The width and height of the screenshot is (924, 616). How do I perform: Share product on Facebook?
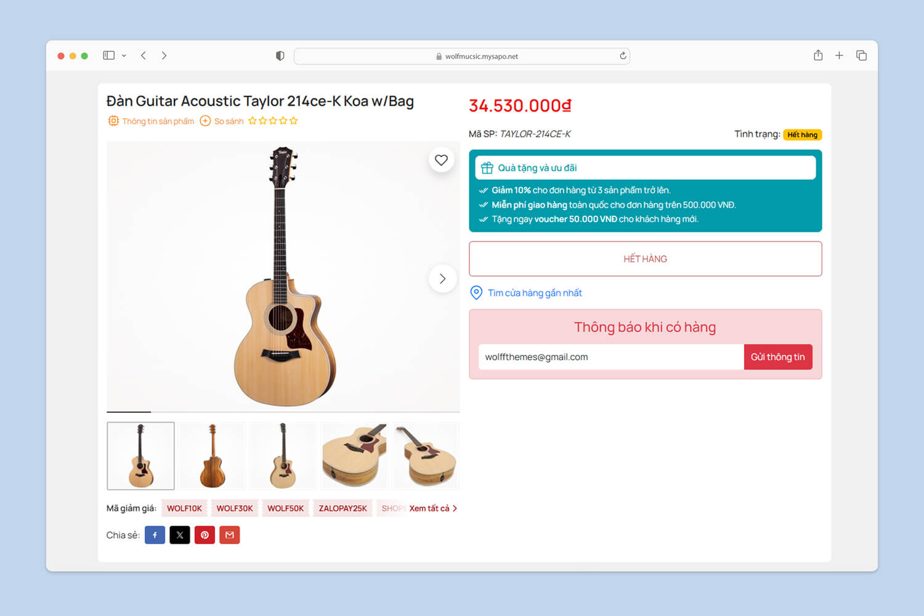(155, 535)
